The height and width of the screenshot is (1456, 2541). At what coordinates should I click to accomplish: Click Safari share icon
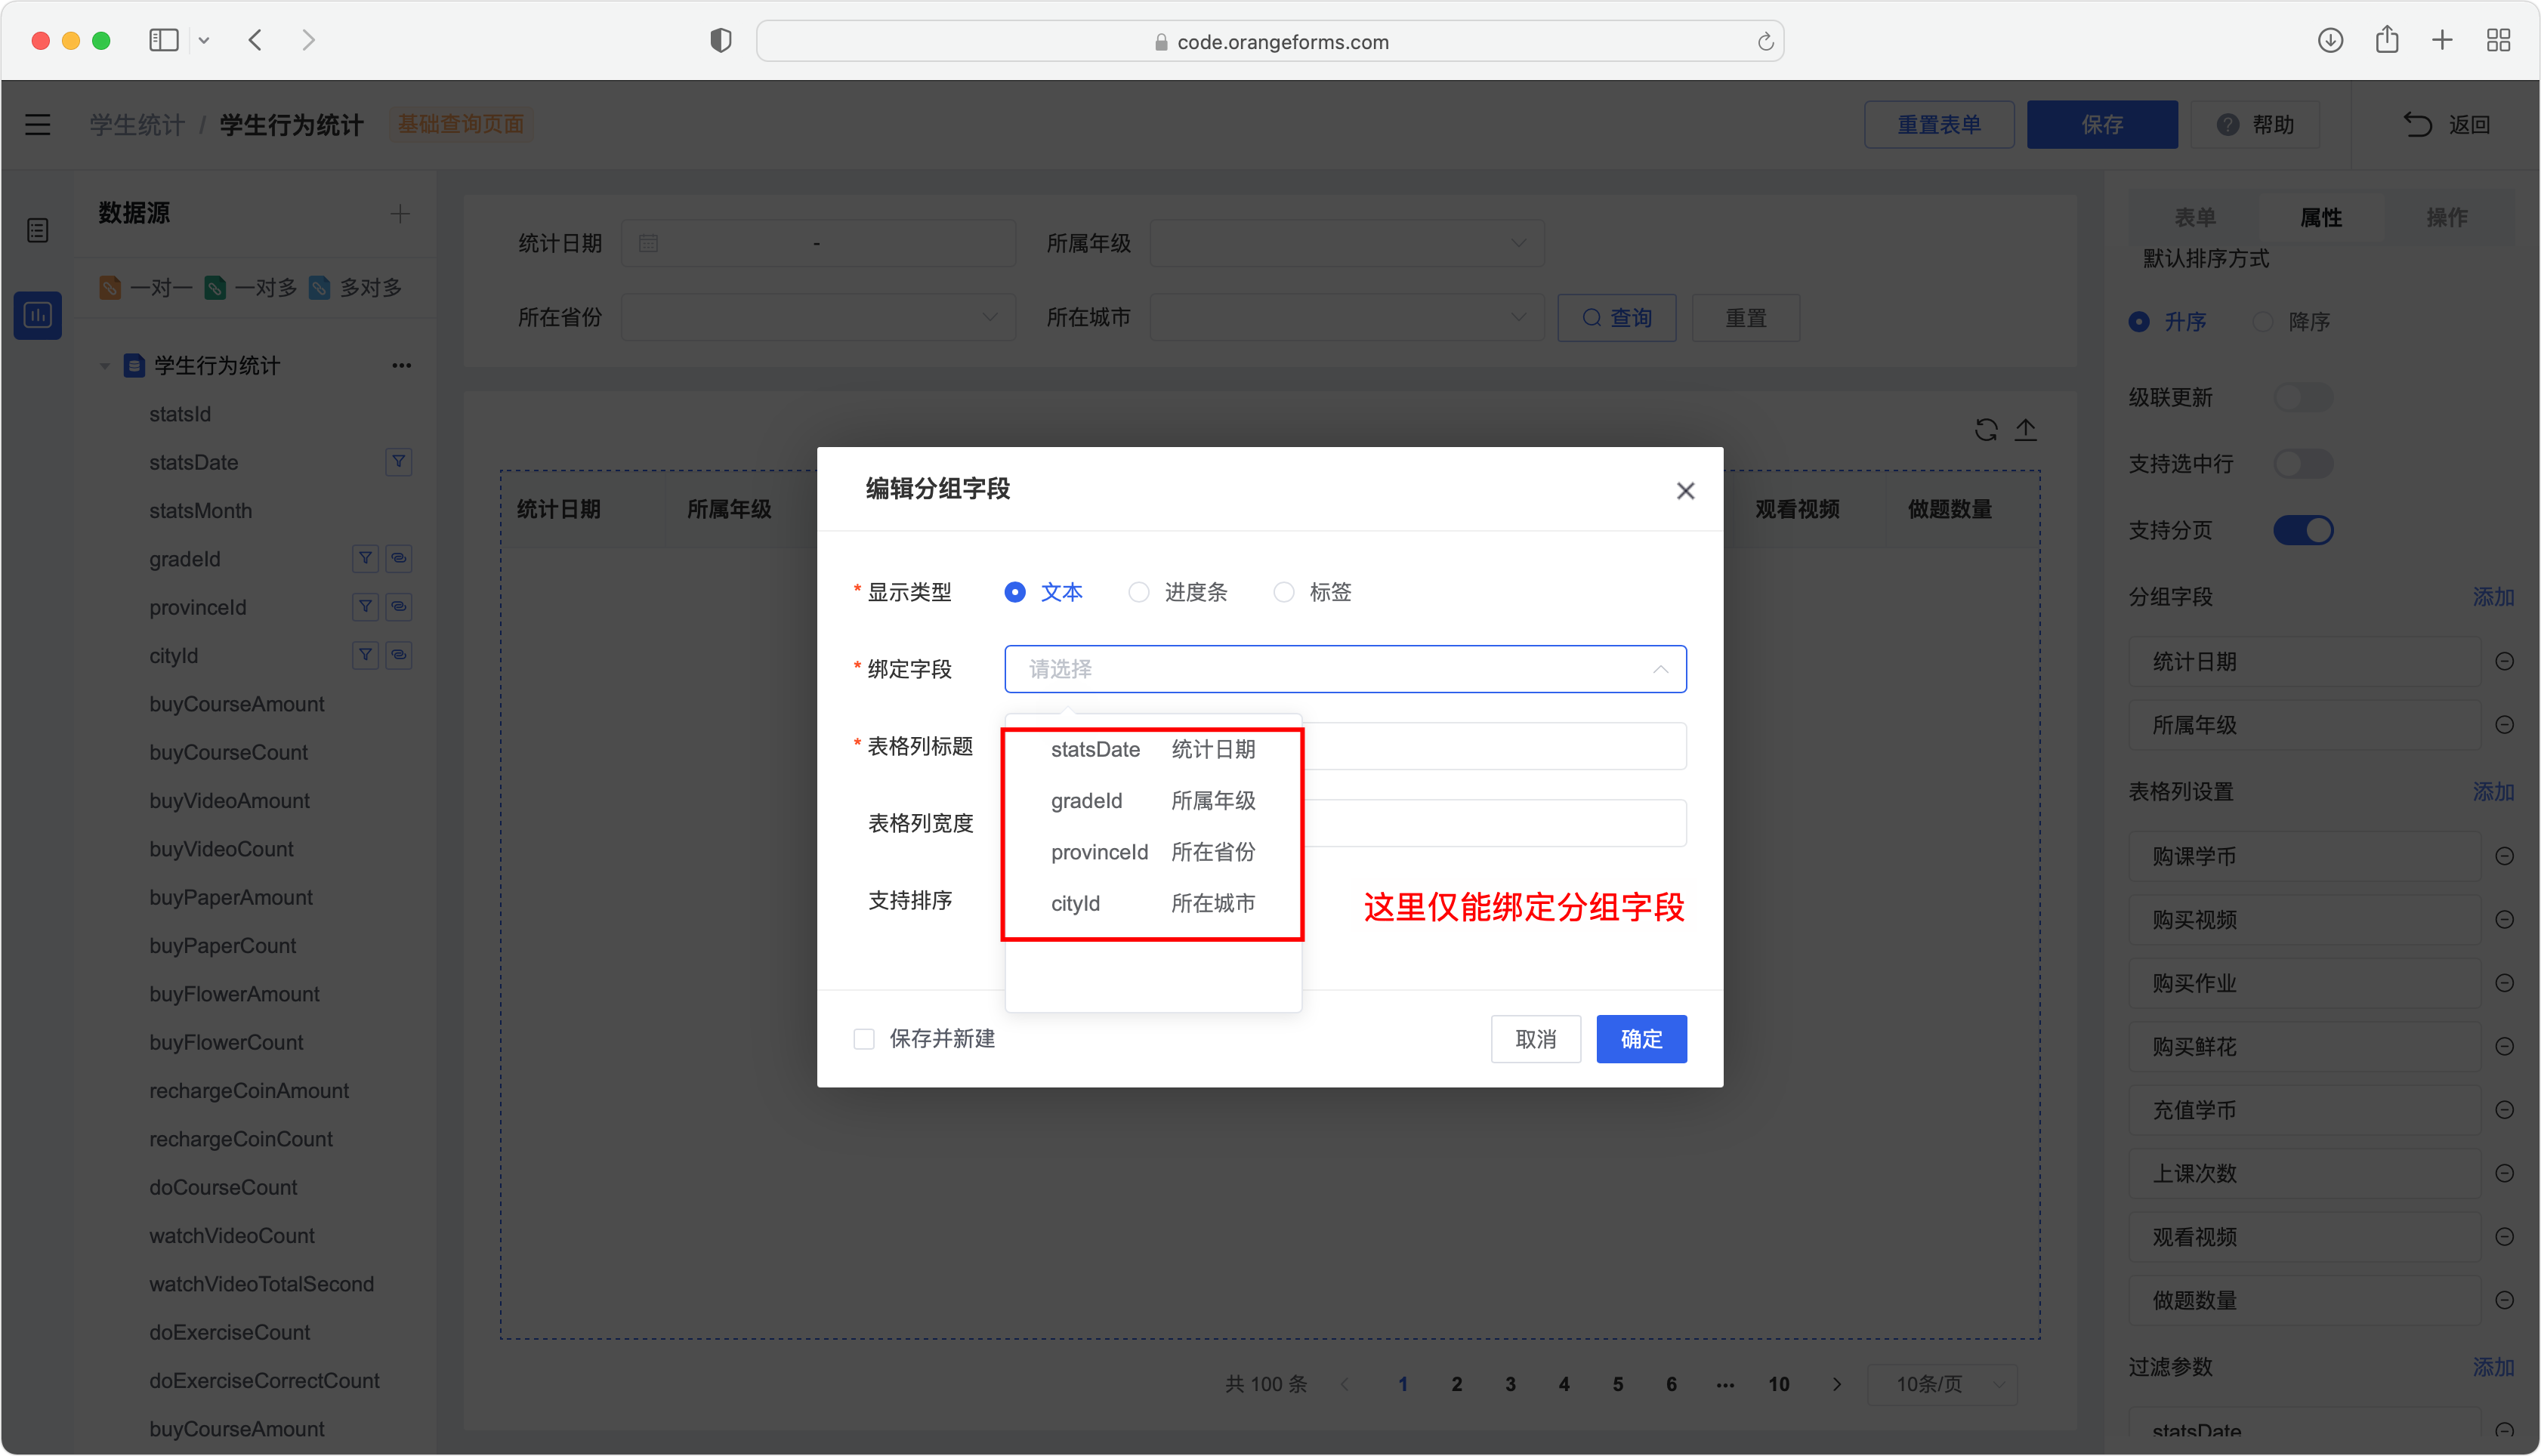[x=2387, y=40]
